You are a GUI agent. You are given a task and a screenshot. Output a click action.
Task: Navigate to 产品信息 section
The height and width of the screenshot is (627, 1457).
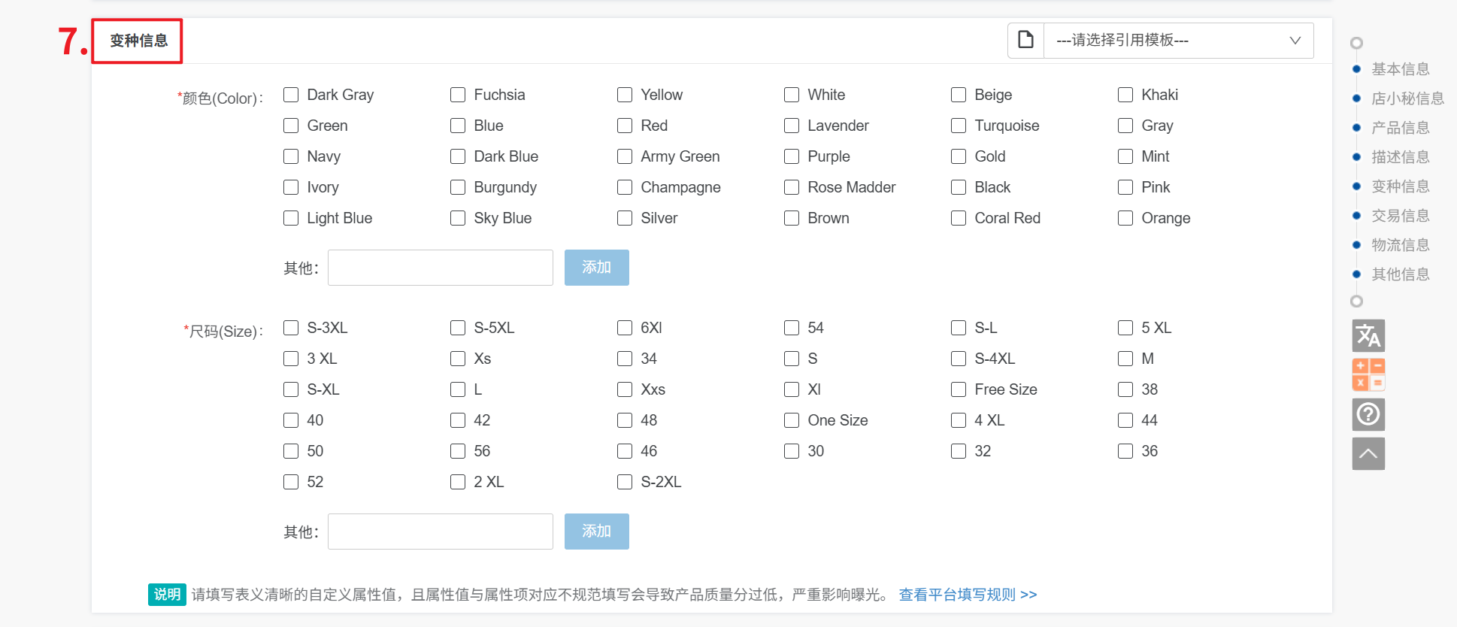tap(1400, 128)
